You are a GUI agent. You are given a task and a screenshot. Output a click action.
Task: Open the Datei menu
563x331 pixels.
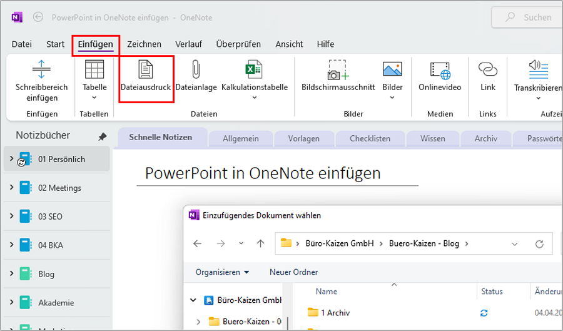(22, 44)
